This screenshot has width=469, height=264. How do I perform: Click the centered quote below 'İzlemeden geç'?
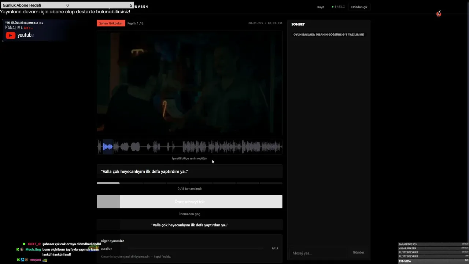[x=189, y=225]
